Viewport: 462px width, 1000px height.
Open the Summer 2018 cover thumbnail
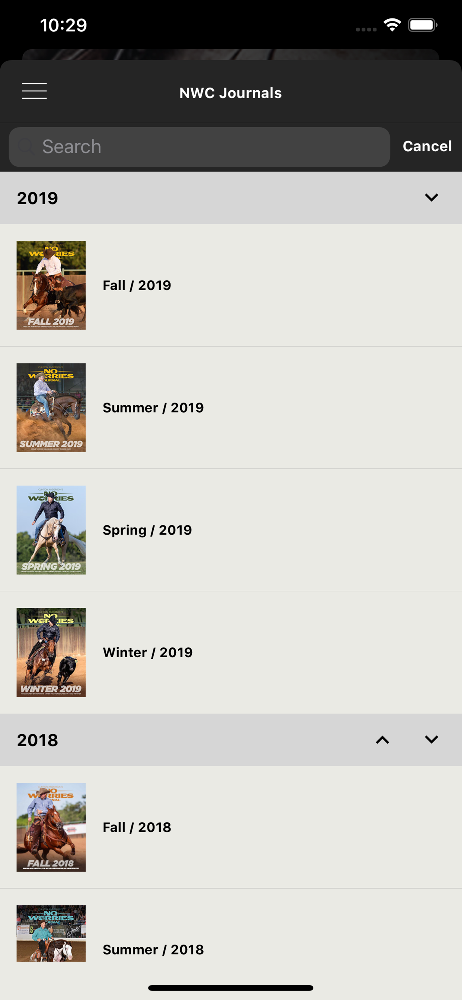[51, 933]
